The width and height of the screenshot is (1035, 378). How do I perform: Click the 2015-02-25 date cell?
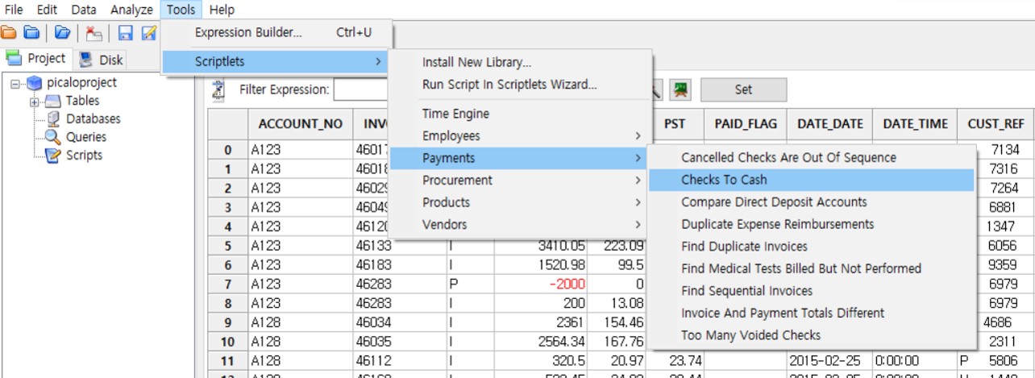coord(829,361)
